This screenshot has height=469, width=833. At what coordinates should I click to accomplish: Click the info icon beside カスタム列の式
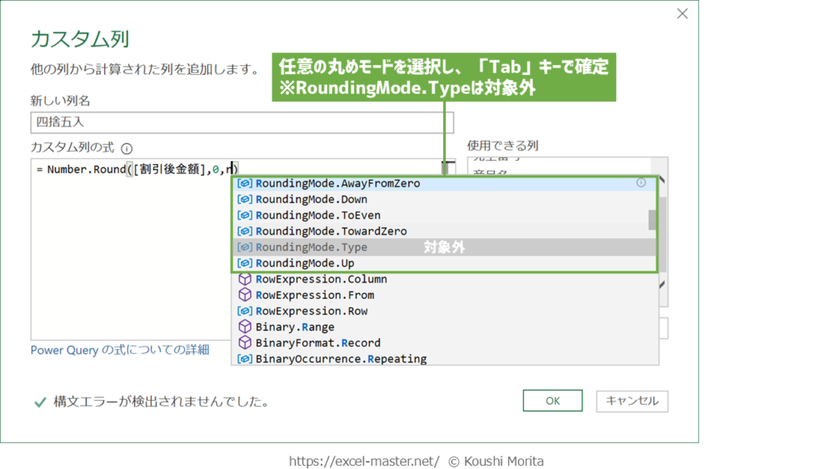[x=127, y=148]
